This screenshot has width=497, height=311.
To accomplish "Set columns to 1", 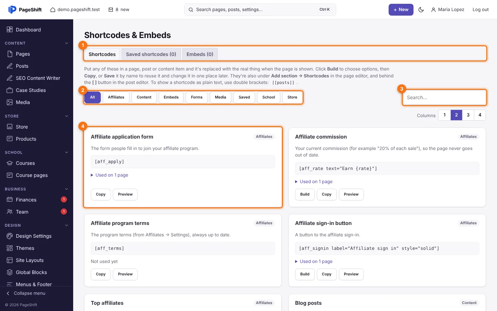I will coord(445,115).
